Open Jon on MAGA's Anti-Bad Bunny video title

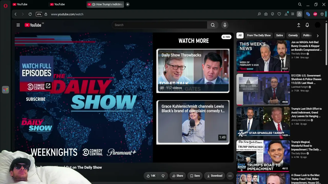pos(306,46)
